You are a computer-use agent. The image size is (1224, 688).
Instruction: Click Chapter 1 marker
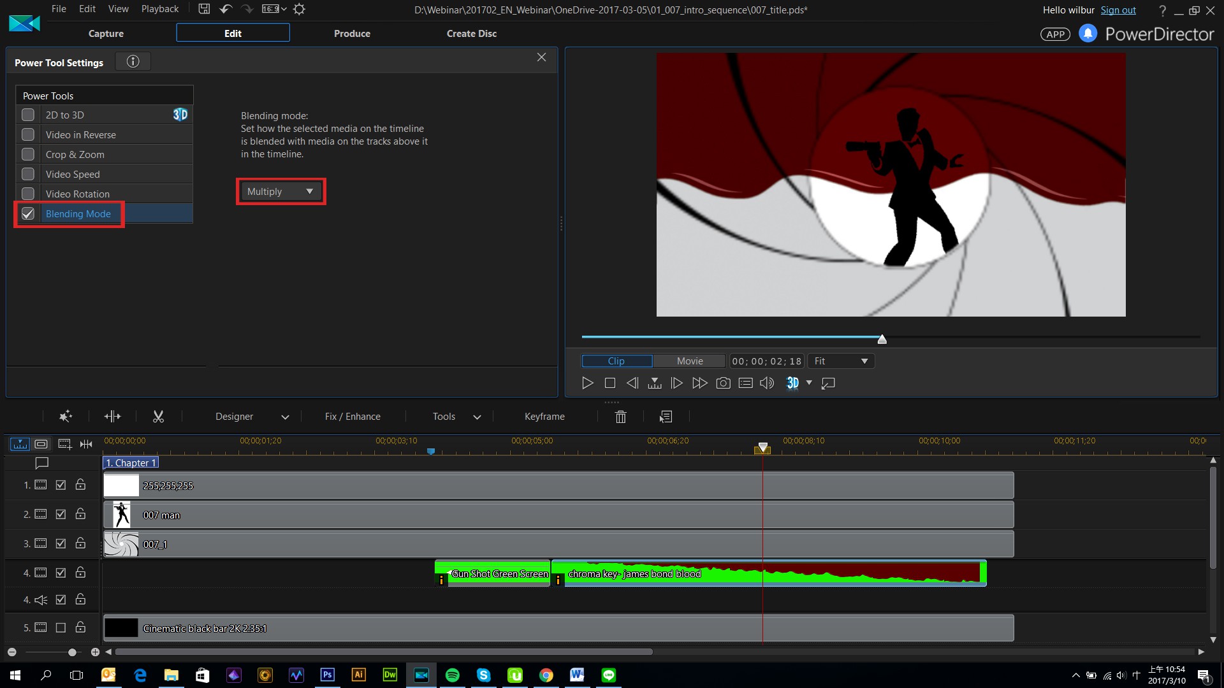[x=131, y=462]
